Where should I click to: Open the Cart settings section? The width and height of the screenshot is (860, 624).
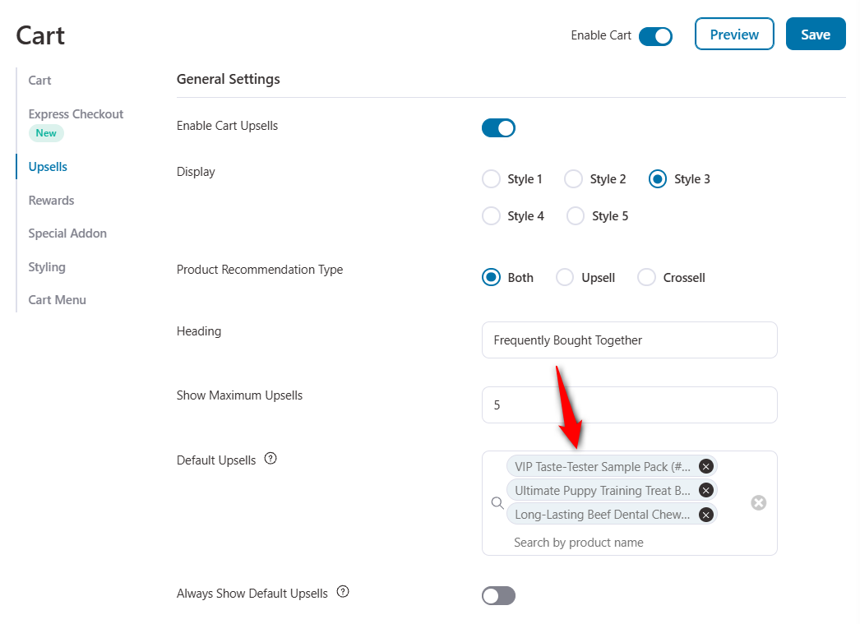tap(39, 81)
